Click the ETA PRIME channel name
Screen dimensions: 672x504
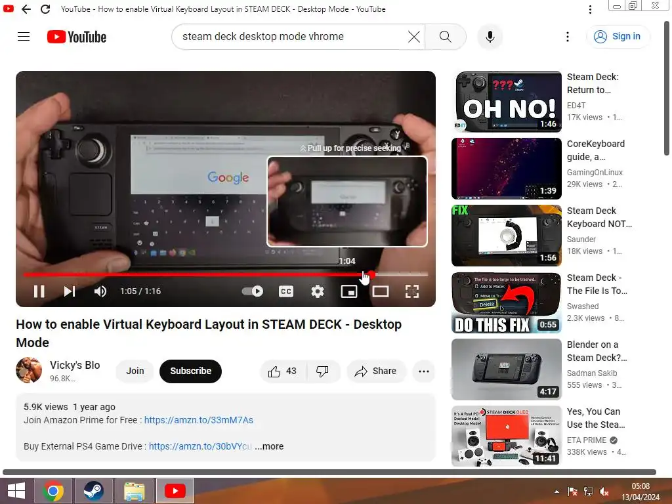point(586,440)
